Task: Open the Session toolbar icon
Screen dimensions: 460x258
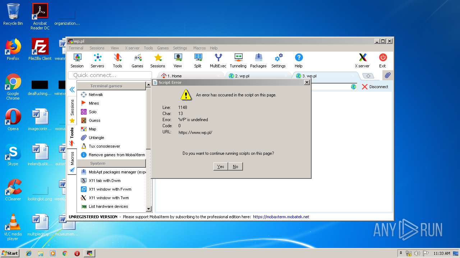Action: (77, 61)
